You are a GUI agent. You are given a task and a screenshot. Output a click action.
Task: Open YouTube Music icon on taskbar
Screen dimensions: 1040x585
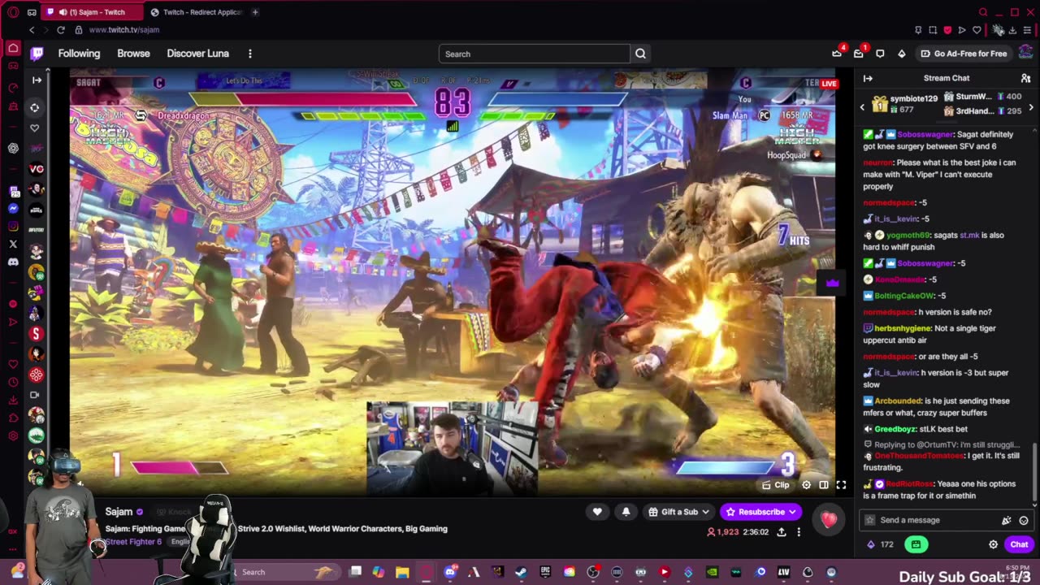tap(664, 572)
